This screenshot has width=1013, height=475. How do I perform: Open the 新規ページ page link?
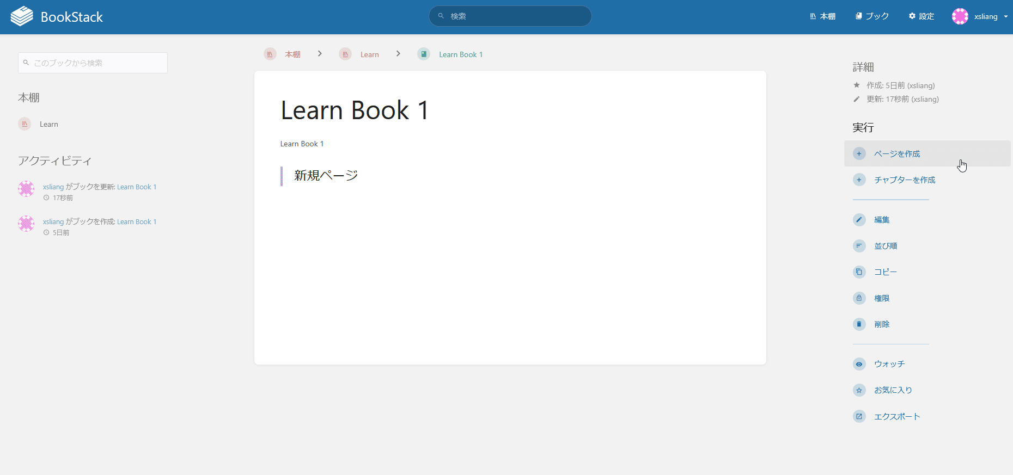[x=326, y=176]
